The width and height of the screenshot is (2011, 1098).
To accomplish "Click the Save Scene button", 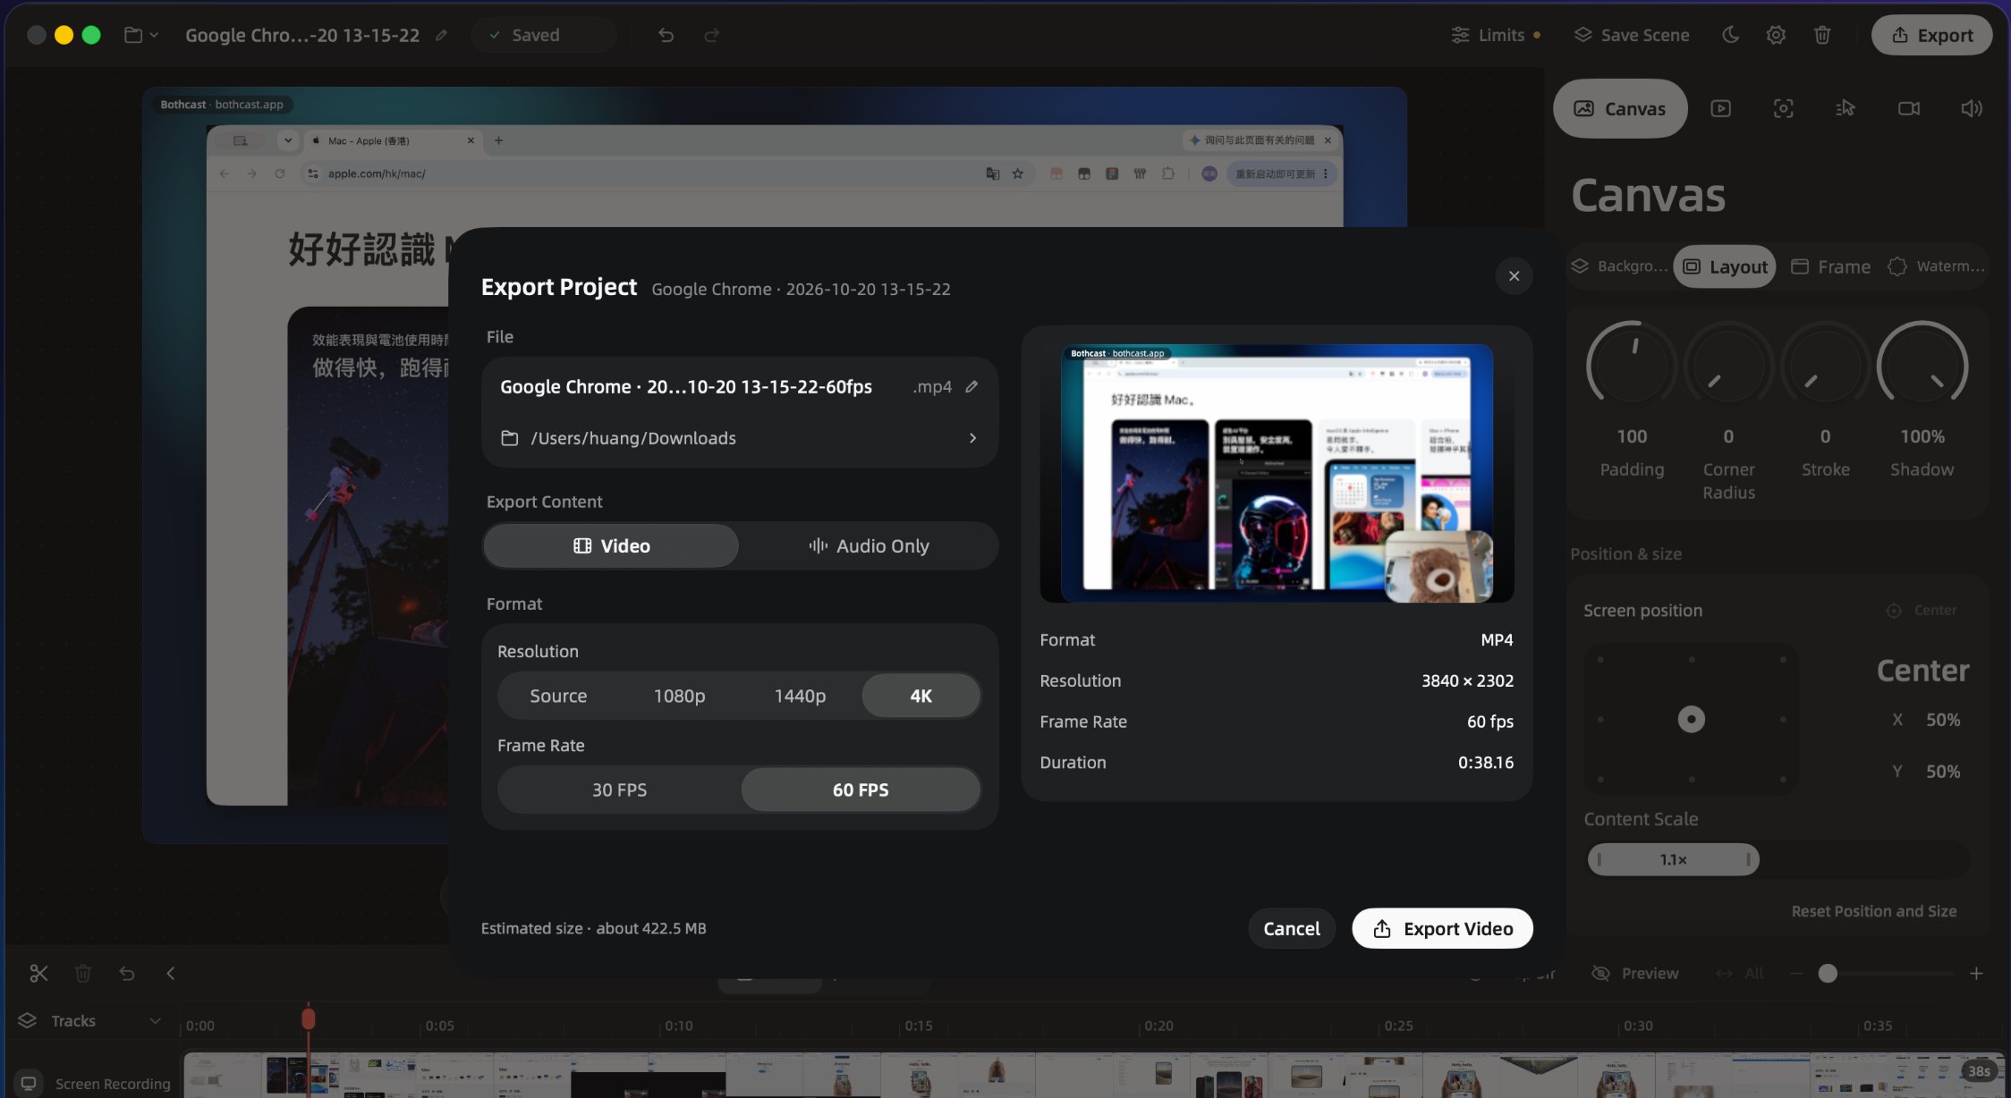I will [1632, 35].
